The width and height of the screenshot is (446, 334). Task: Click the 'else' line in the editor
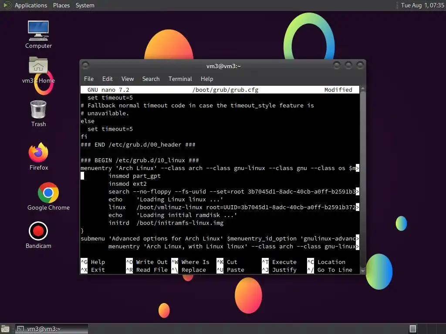[87, 121]
